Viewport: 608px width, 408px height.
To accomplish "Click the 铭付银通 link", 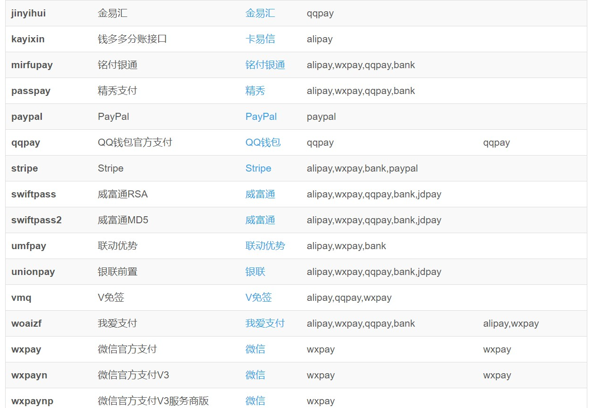I will pyautogui.click(x=265, y=65).
